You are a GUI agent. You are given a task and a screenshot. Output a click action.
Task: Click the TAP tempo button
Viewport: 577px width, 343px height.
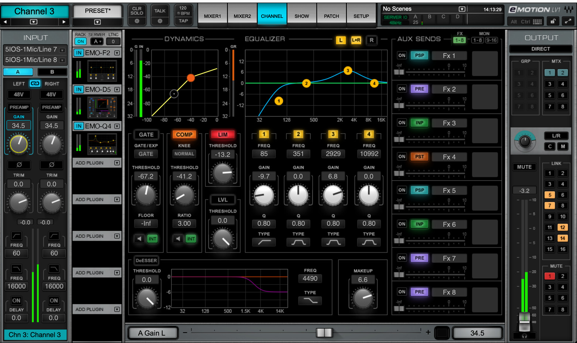[x=183, y=21]
